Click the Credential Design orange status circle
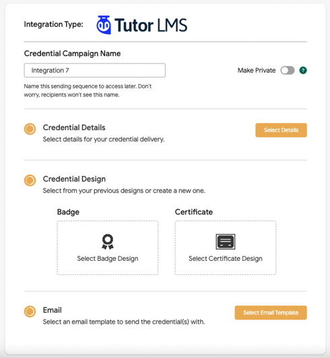 click(x=30, y=181)
